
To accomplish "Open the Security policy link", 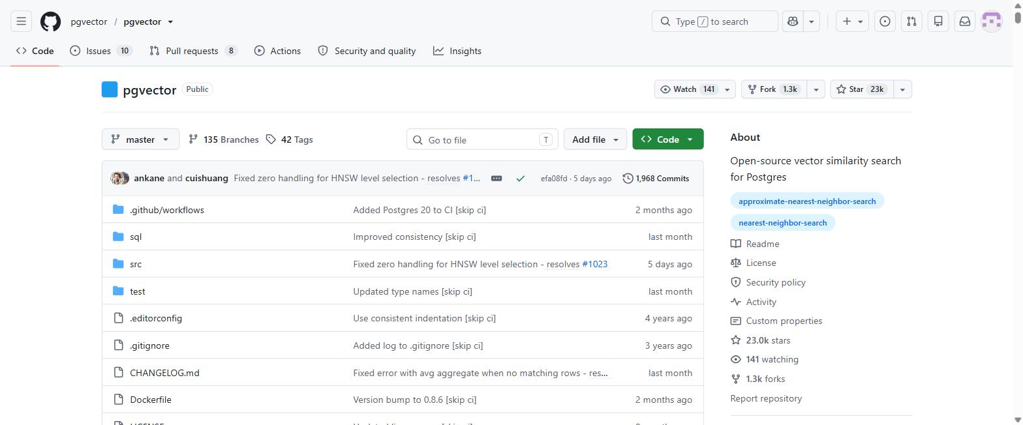I will 768,282.
